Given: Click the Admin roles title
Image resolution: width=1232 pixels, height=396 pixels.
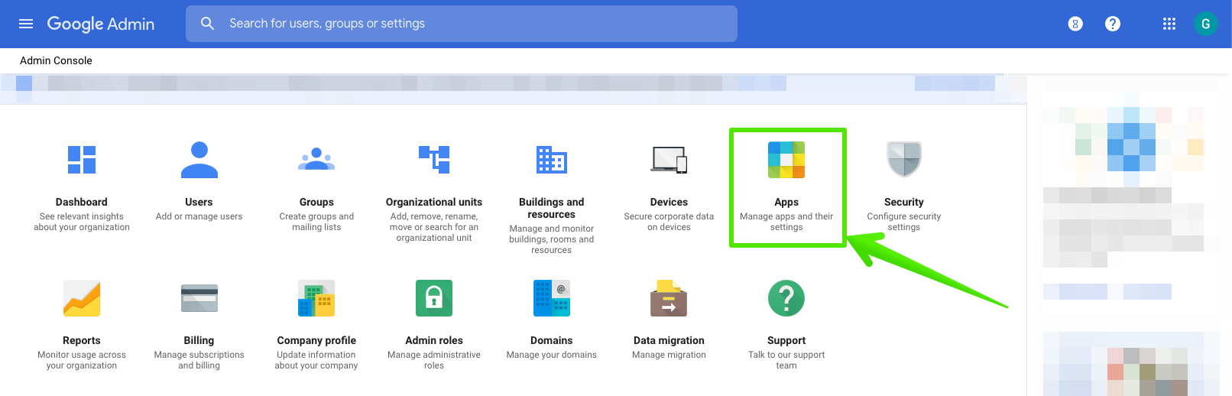Looking at the screenshot, I should pos(434,340).
